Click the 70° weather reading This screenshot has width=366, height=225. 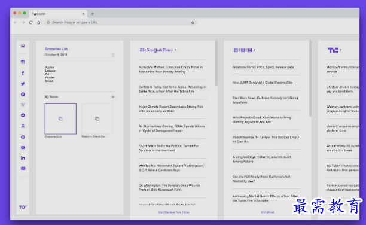point(23,208)
